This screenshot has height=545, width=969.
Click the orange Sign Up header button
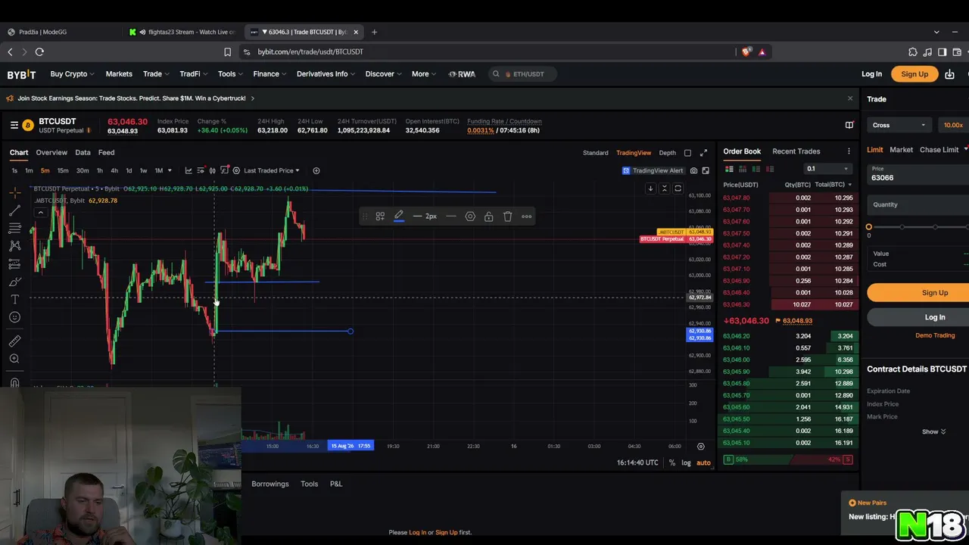point(914,74)
